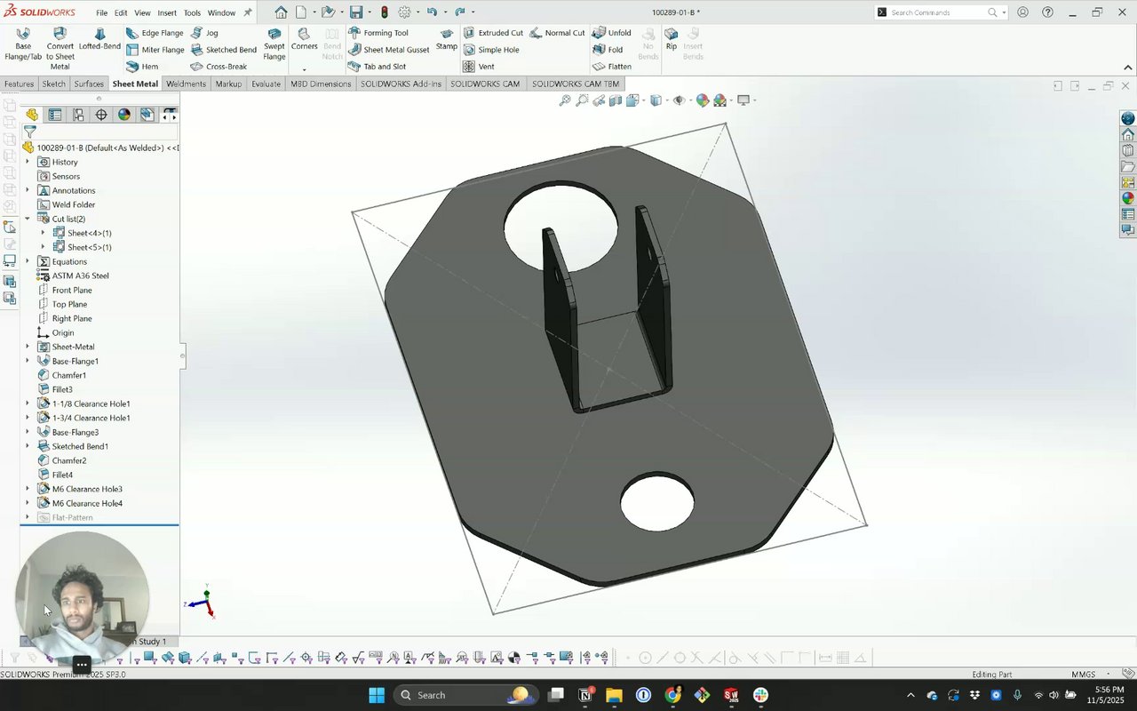This screenshot has width=1137, height=711.
Task: Switch to the Features tab
Action: click(x=19, y=84)
